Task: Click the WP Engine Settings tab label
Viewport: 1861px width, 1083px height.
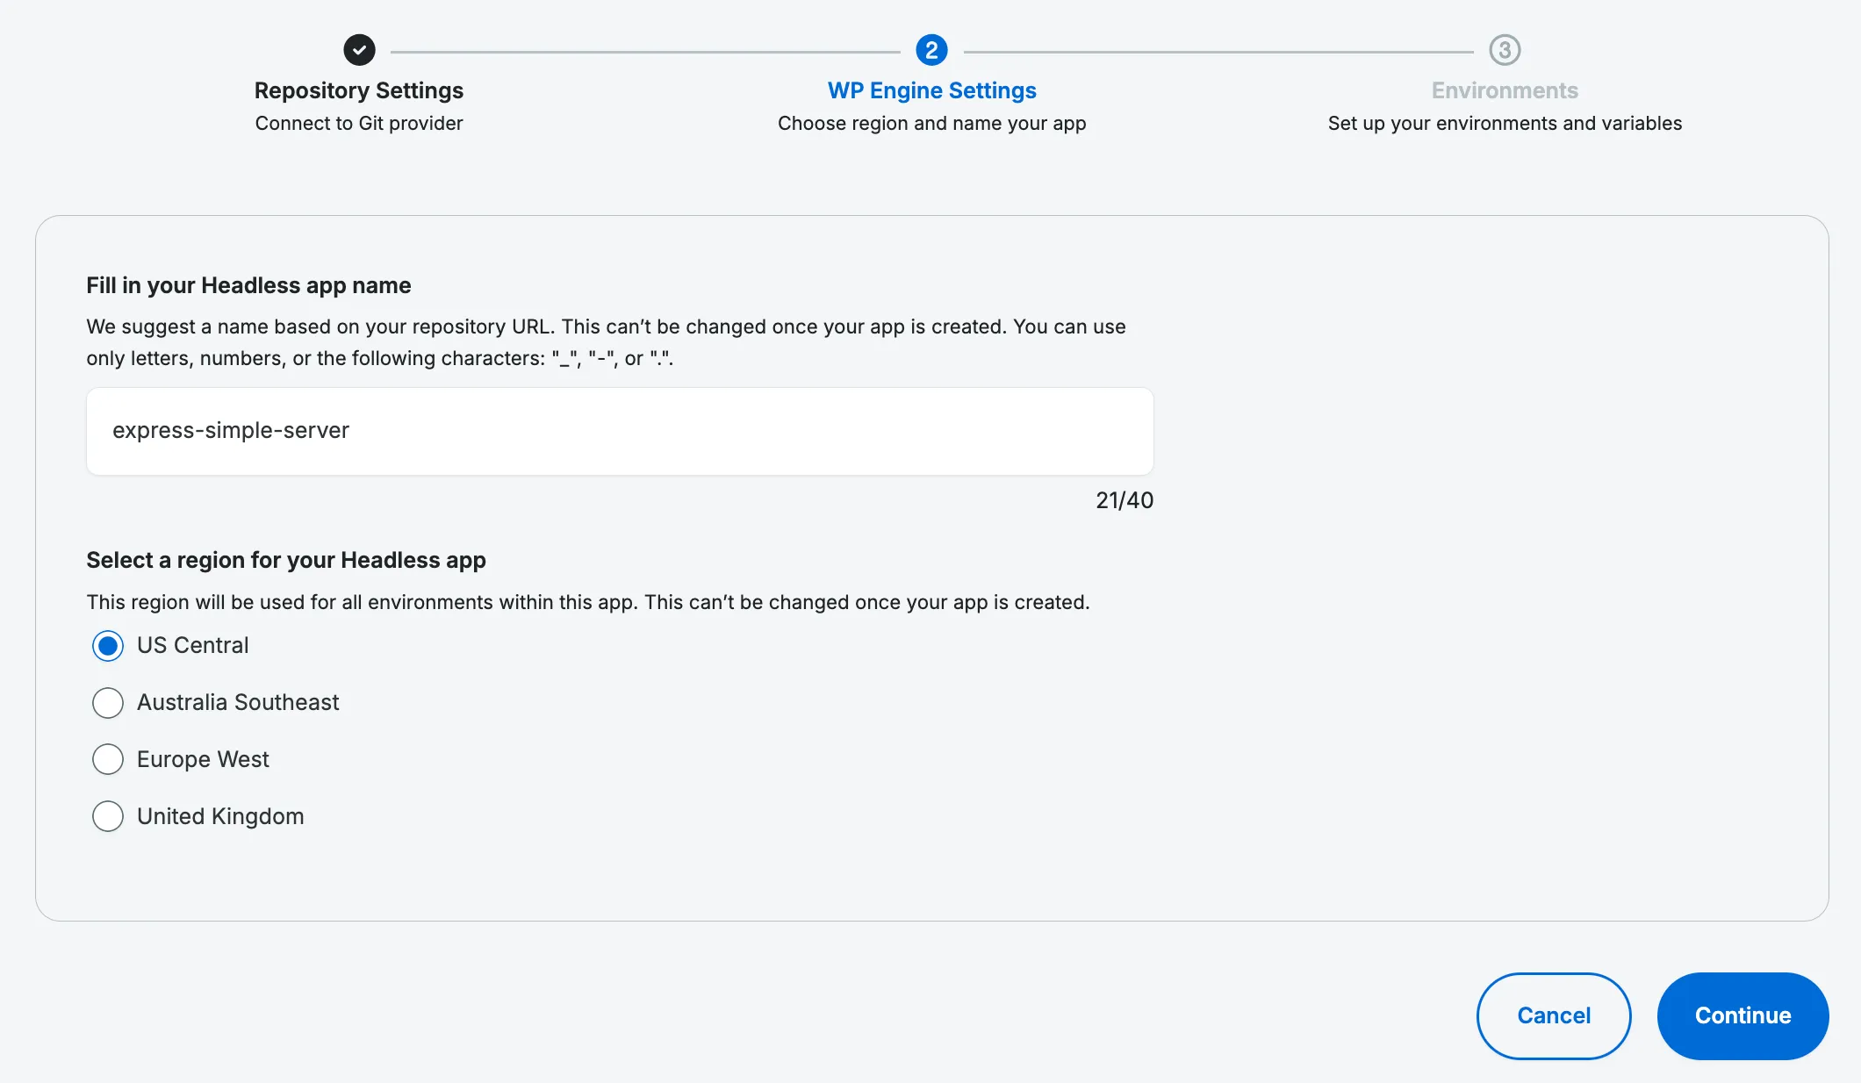Action: click(931, 90)
